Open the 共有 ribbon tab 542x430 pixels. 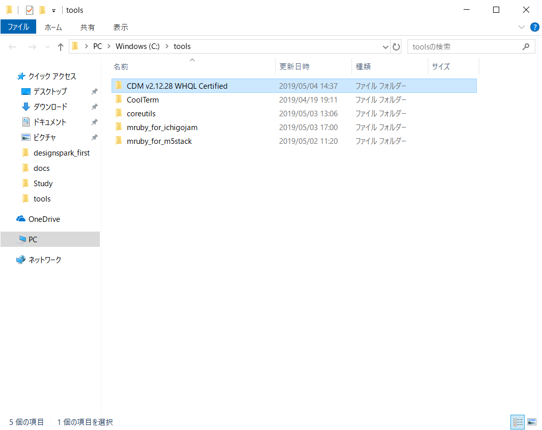click(x=87, y=27)
